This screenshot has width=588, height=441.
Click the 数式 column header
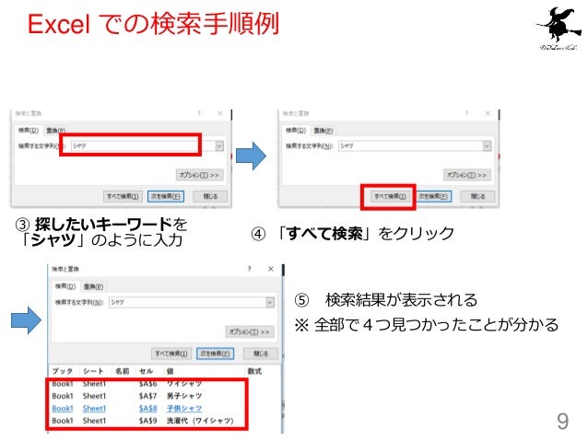click(254, 371)
